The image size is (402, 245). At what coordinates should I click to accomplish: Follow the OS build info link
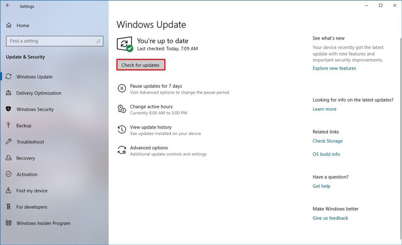tap(326, 154)
